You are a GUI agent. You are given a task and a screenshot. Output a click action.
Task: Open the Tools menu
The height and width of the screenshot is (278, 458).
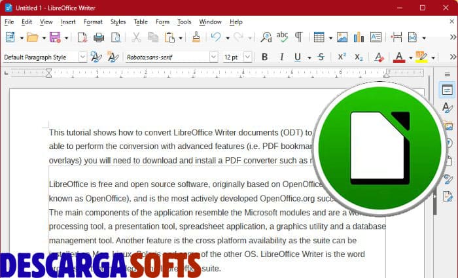(x=184, y=22)
